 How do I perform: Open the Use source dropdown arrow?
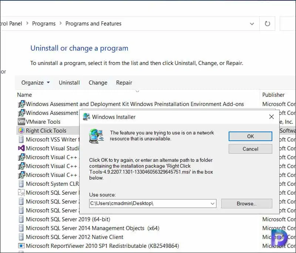212,204
